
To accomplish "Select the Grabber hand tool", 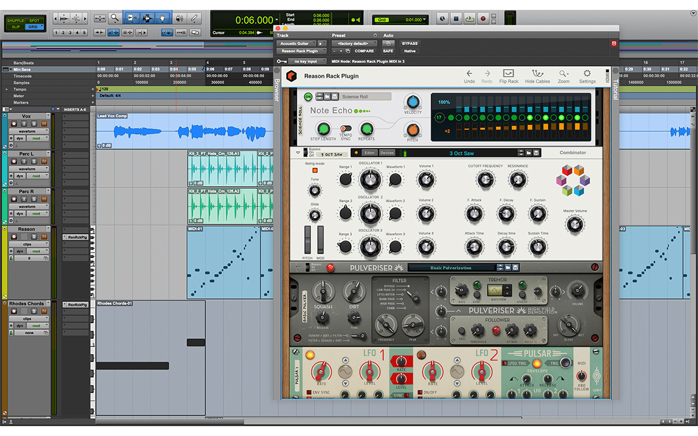I will click(163, 19).
